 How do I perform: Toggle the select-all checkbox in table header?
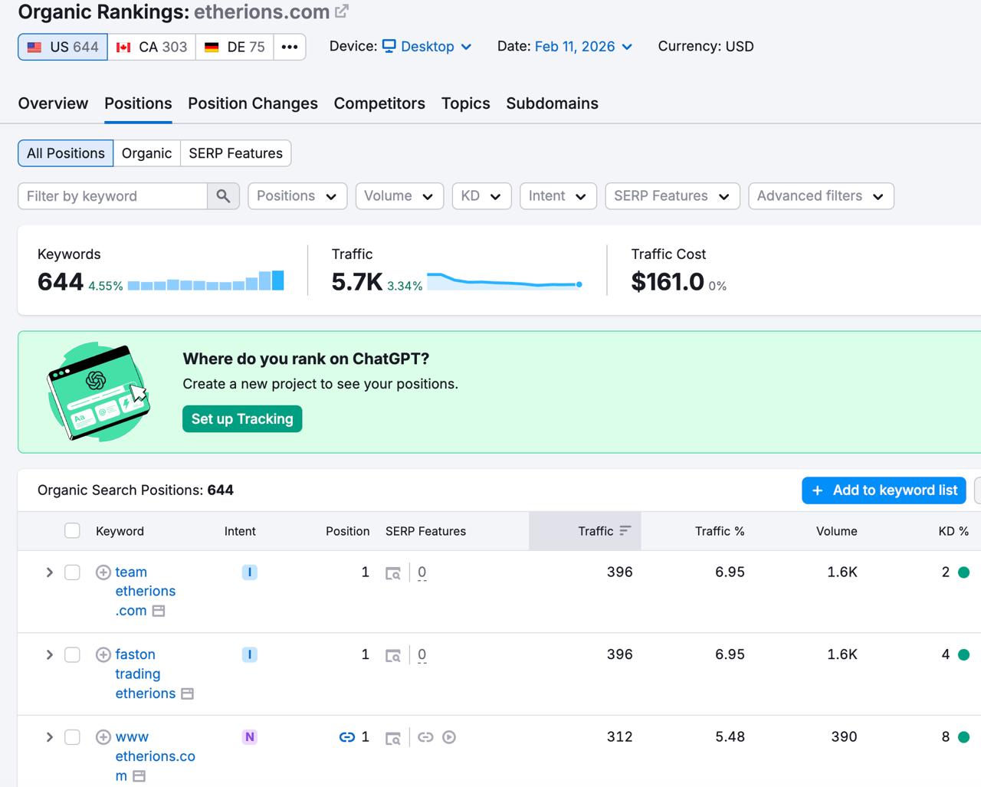tap(72, 531)
